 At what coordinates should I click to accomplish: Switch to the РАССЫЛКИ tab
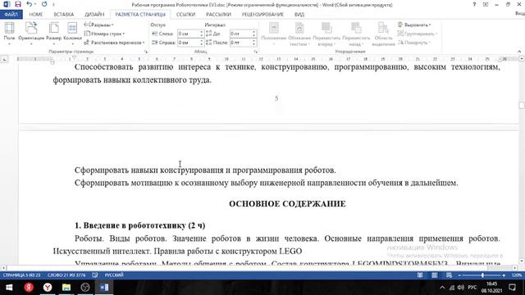(219, 15)
